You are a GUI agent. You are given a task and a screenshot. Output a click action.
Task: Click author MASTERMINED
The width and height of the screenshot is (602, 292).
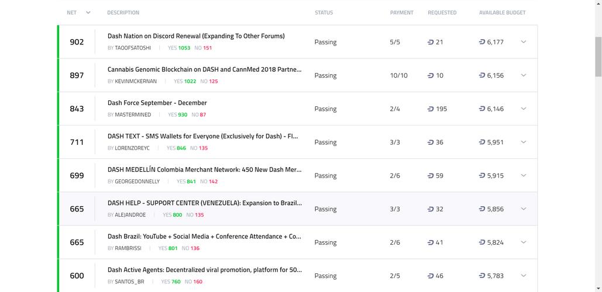pos(133,114)
